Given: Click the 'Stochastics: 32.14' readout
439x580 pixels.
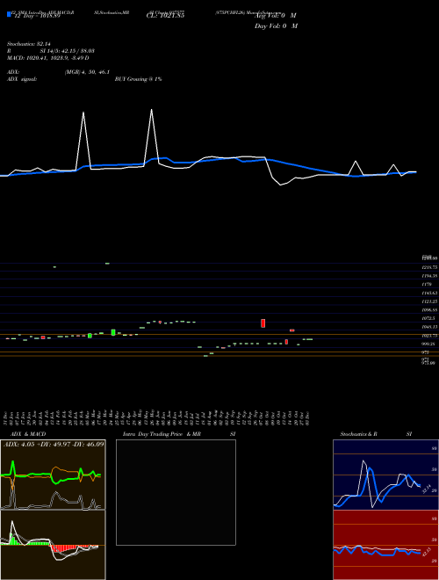Looking at the screenshot, I should tap(28, 44).
